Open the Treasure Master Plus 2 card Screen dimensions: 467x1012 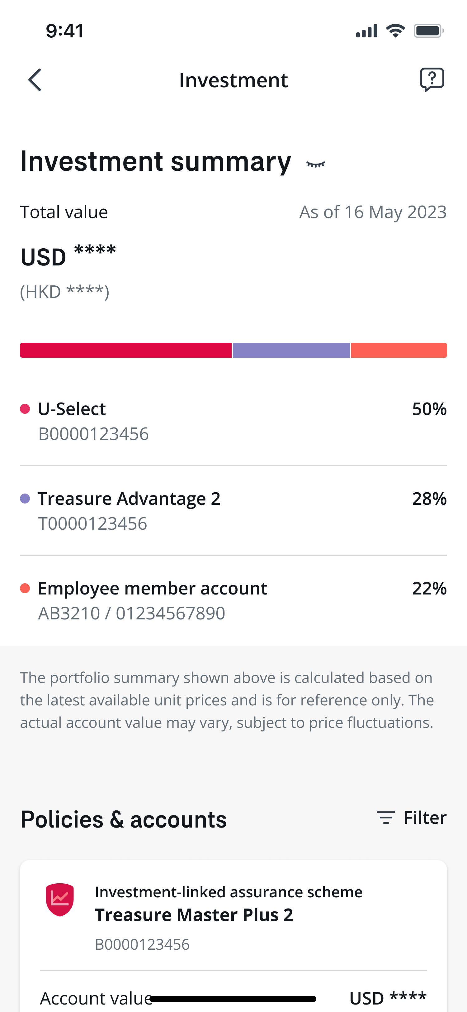click(x=233, y=915)
